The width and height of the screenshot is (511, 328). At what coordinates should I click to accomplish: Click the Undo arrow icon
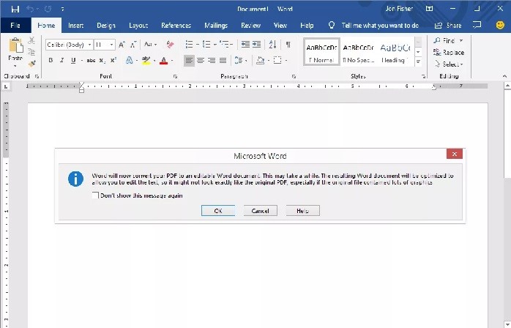pos(30,9)
